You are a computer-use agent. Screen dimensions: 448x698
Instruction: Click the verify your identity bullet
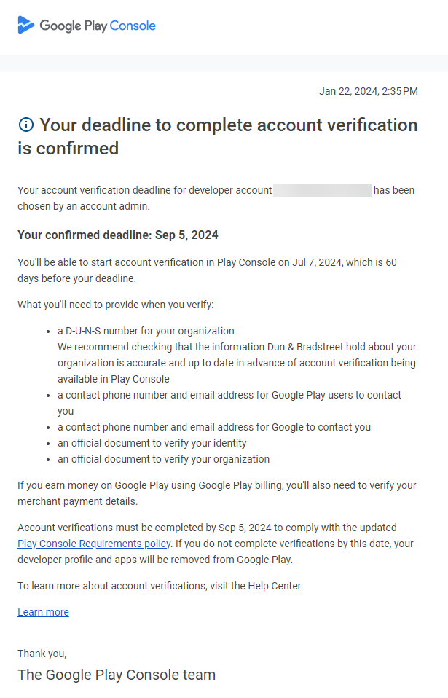(152, 443)
